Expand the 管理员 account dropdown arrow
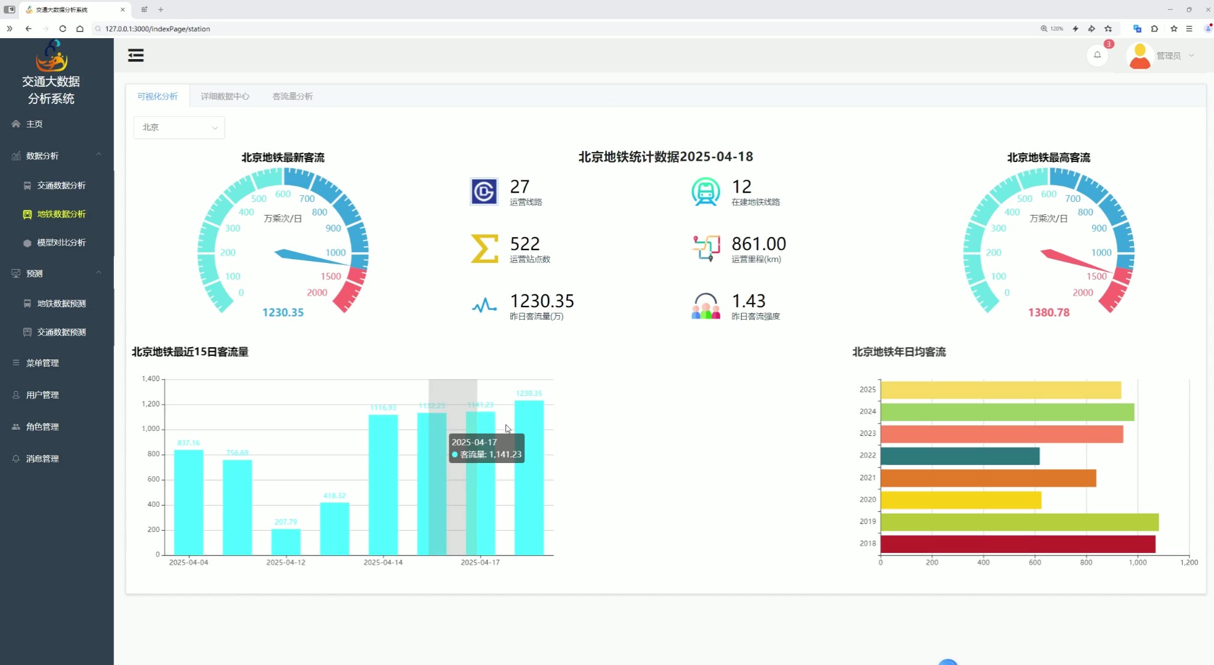The height and width of the screenshot is (665, 1214). [x=1192, y=55]
